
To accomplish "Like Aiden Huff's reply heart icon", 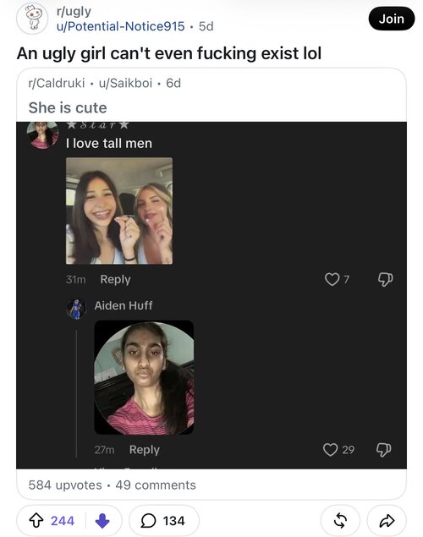I will coord(331,449).
